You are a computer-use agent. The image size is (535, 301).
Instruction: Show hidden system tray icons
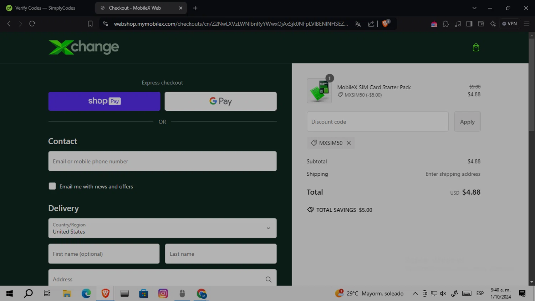click(x=415, y=294)
